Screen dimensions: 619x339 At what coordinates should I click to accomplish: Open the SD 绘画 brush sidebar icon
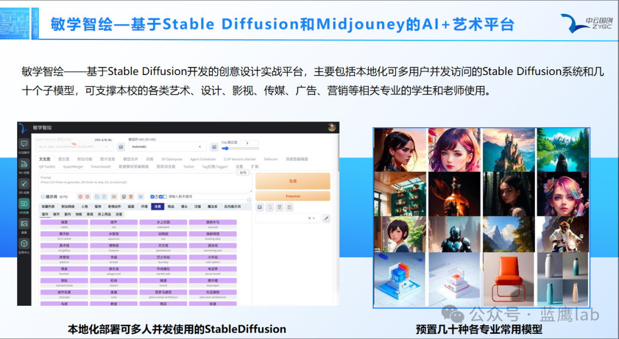point(24,184)
